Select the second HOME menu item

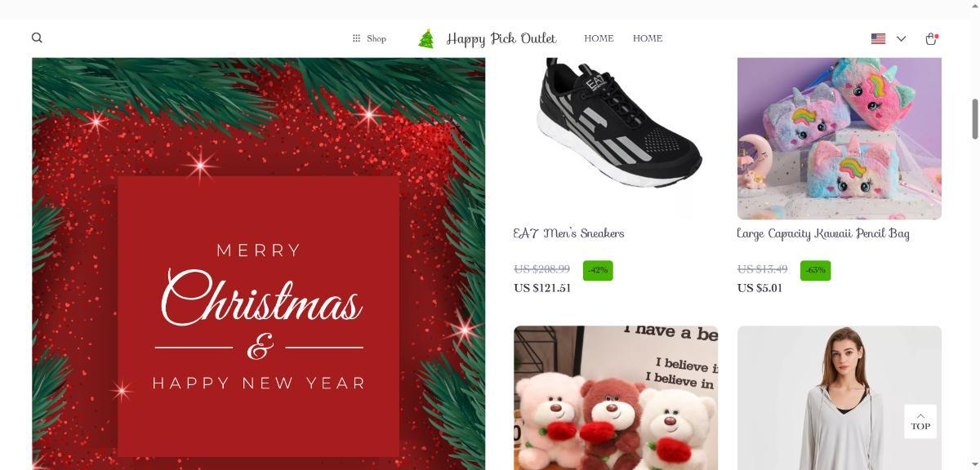pyautogui.click(x=648, y=38)
